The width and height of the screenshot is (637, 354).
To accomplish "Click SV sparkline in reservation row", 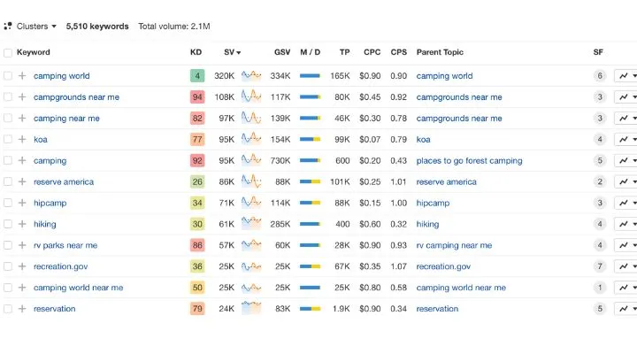I will coord(251,308).
